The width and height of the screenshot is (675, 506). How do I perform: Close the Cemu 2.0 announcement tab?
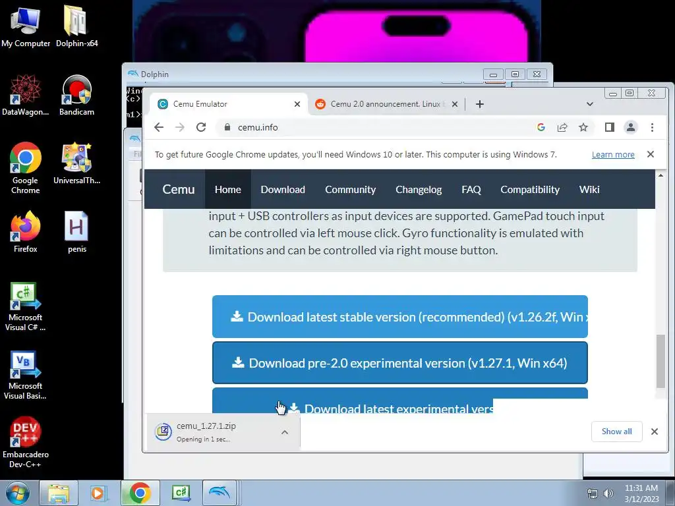(x=455, y=104)
